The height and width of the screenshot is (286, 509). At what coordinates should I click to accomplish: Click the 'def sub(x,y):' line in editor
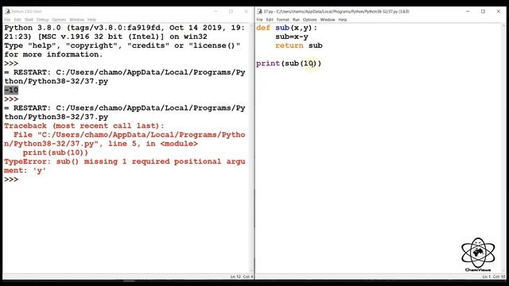[286, 28]
